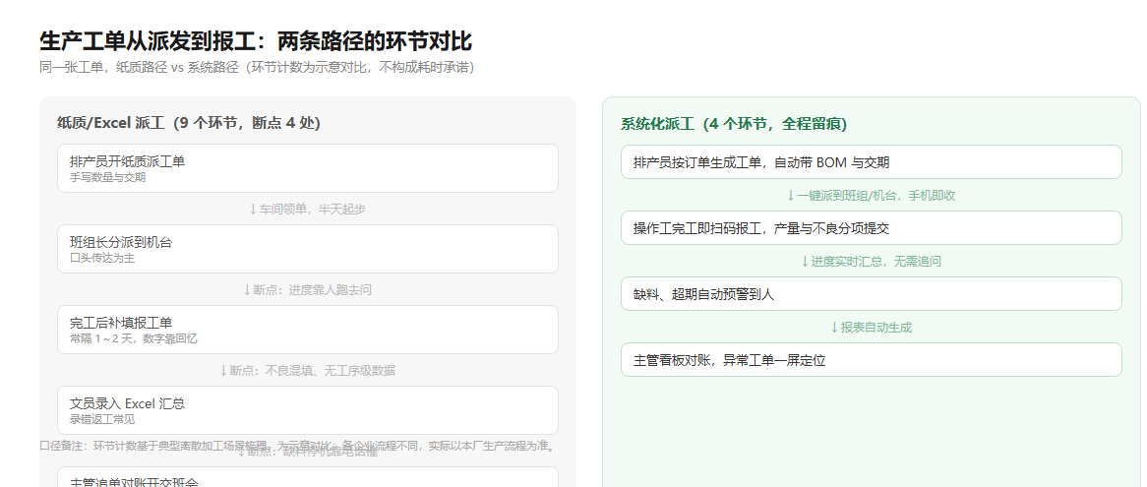This screenshot has height=487, width=1147.
Task: Select card 文员录入 Excel 汇总
Action: pyautogui.click(x=308, y=410)
